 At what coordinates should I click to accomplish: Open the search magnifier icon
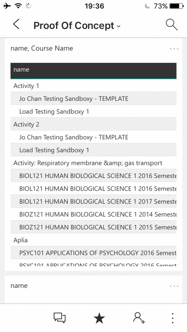(171, 25)
